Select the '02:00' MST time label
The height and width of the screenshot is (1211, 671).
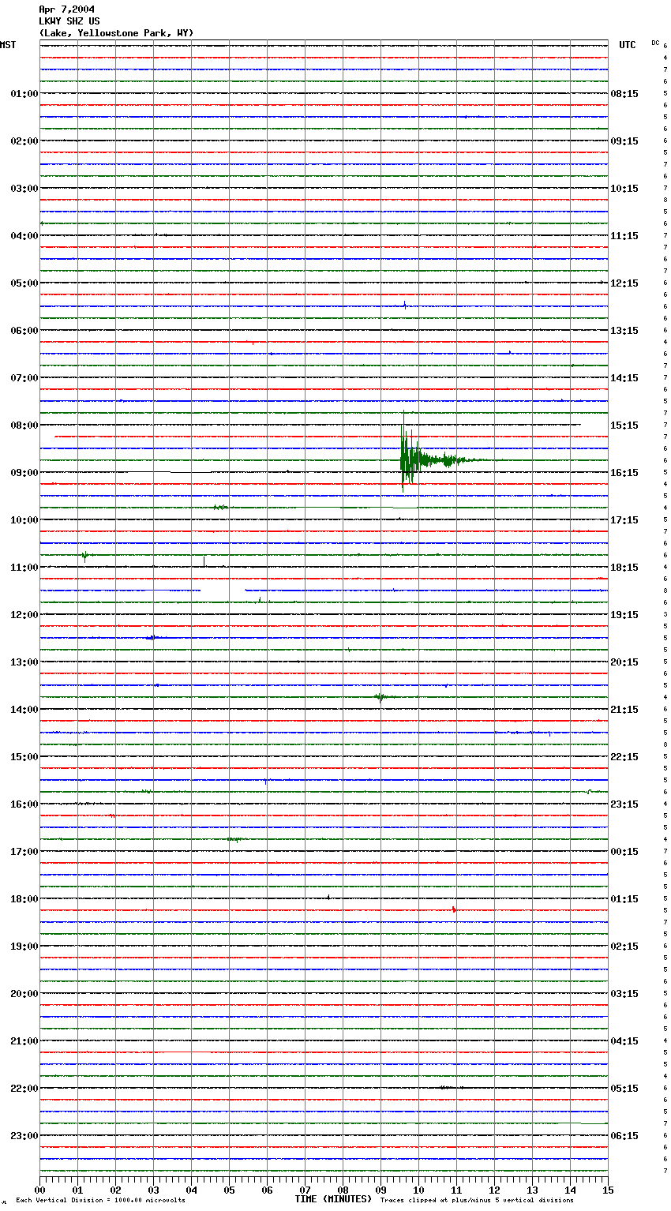24,141
